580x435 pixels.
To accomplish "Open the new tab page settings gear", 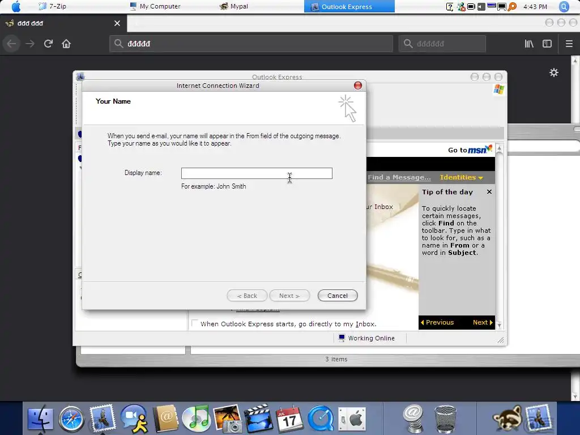I will point(554,72).
